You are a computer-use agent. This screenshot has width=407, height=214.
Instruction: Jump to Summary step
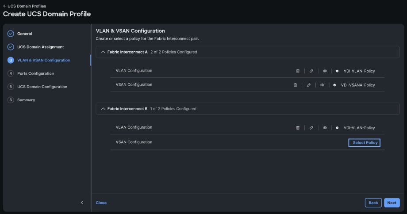tap(26, 100)
